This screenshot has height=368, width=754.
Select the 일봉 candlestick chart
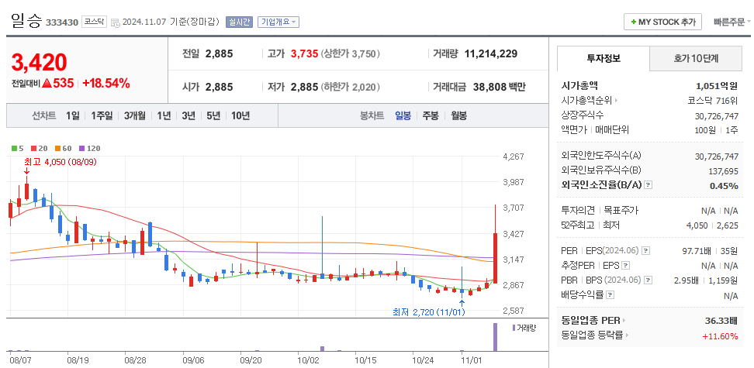click(x=403, y=115)
